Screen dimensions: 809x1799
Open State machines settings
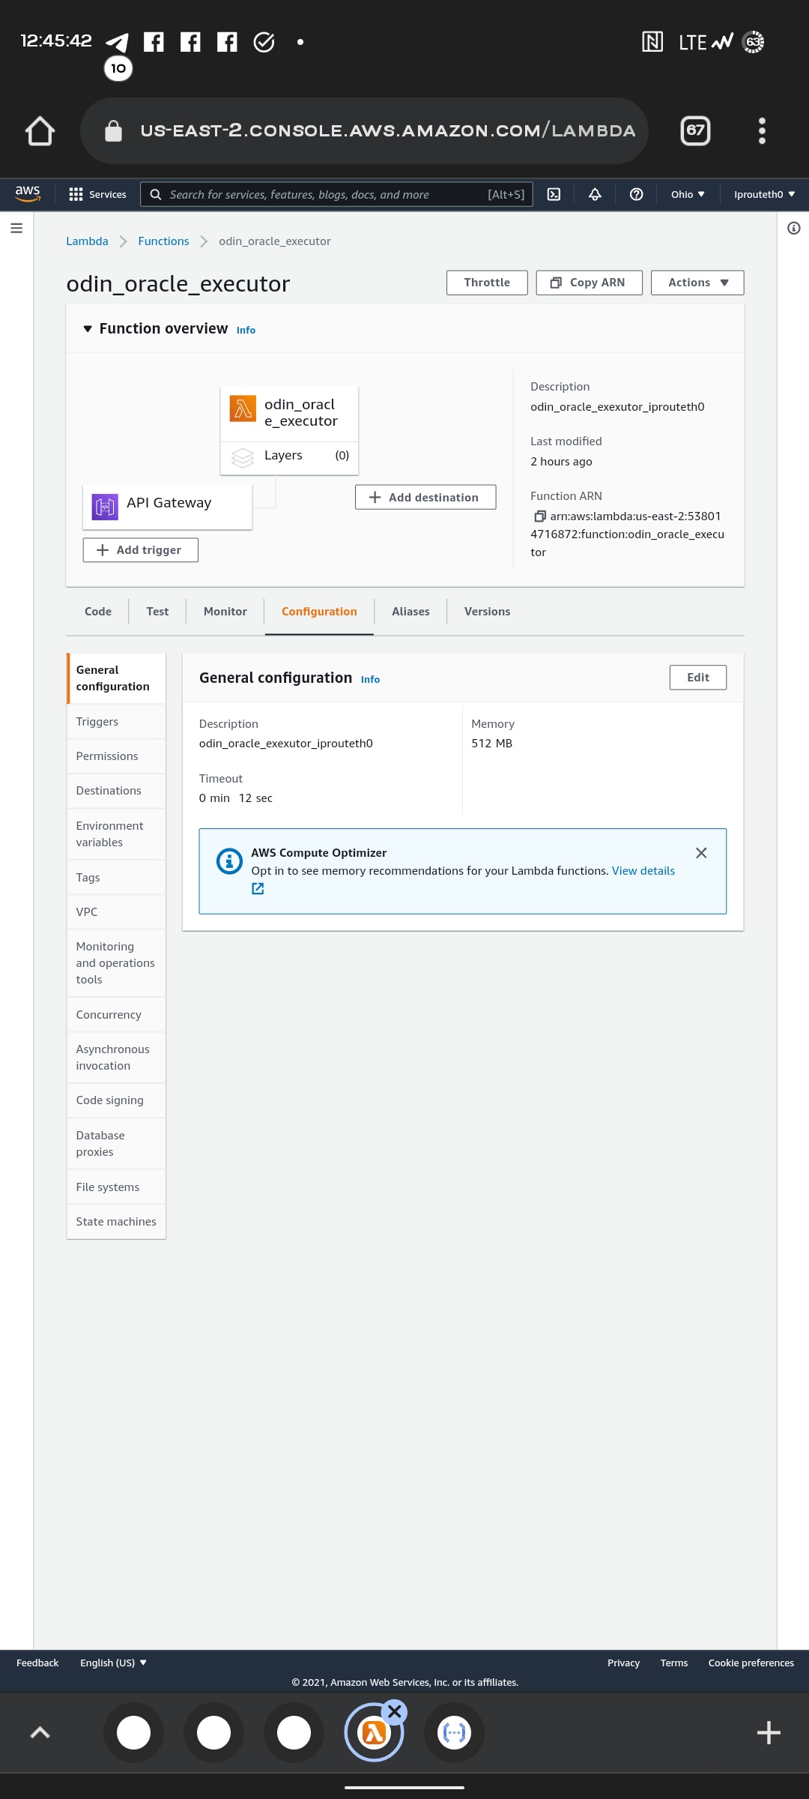tap(116, 1222)
